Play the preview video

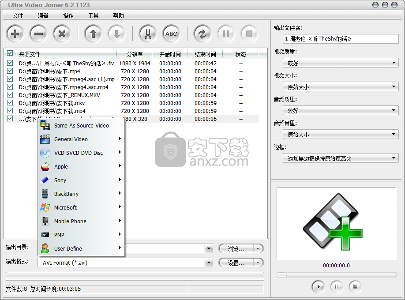318,287
